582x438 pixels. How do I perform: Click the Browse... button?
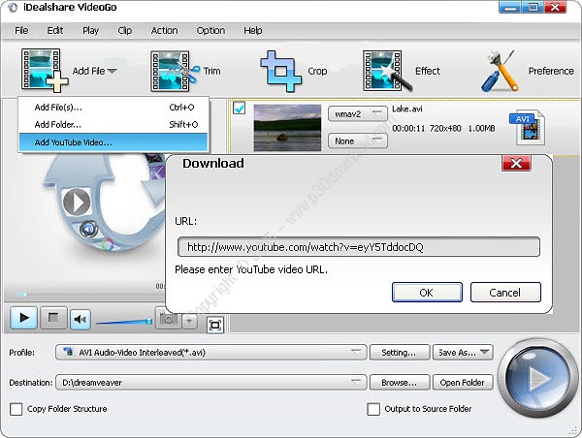pyautogui.click(x=400, y=383)
